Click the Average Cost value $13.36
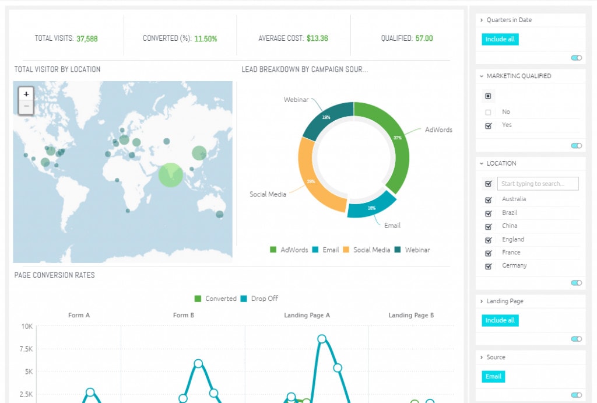The image size is (597, 403). point(317,38)
